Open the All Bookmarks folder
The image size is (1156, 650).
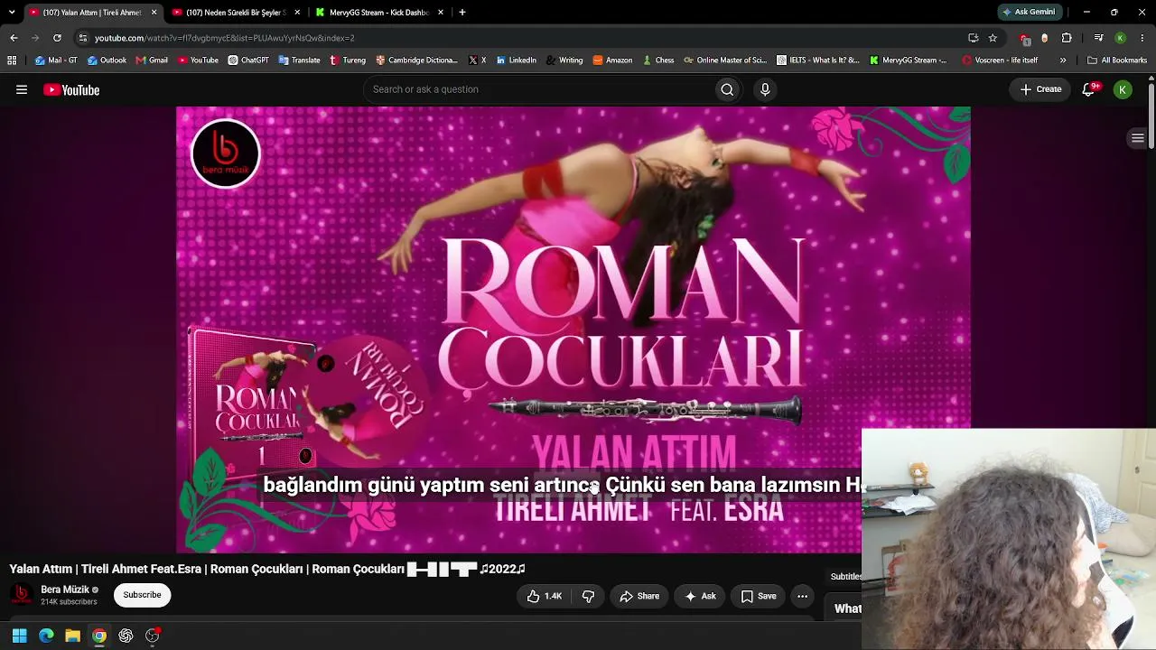(x=1117, y=60)
